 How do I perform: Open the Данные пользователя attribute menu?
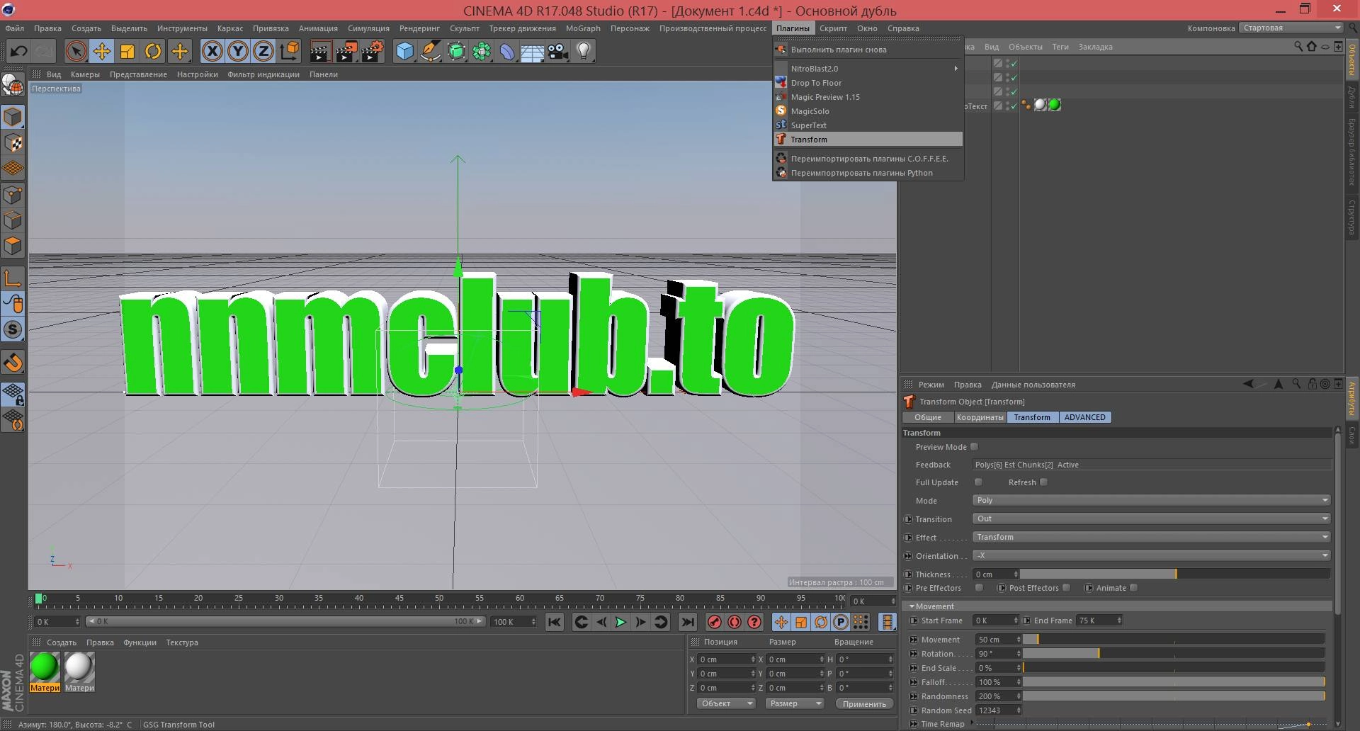click(1033, 385)
